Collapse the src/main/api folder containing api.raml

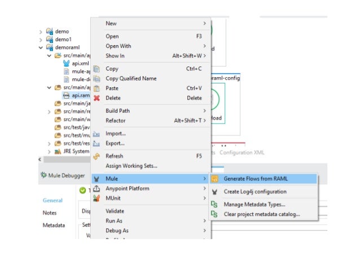49,87
